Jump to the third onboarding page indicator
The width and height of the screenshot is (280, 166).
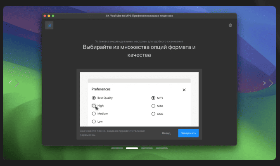tap(147, 148)
